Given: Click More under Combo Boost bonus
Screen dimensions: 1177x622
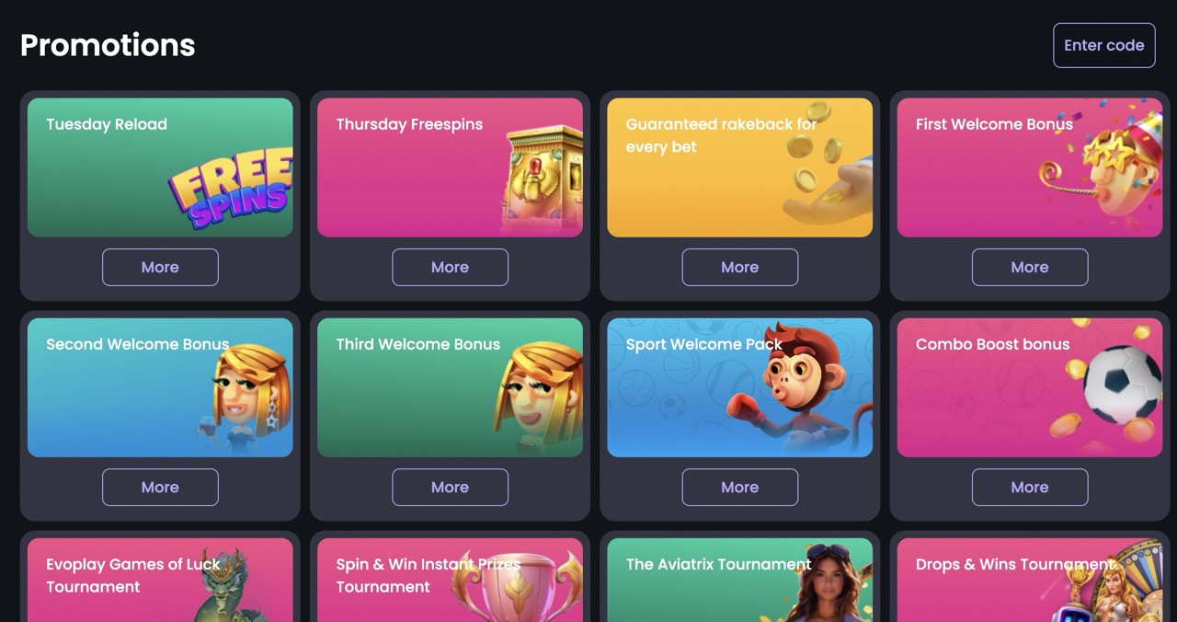Looking at the screenshot, I should click(1030, 487).
